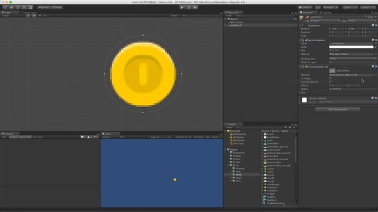Viewport: 378px width, 212px height.
Task: Disable the Sprite Renderer component checkbox
Action: point(306,40)
